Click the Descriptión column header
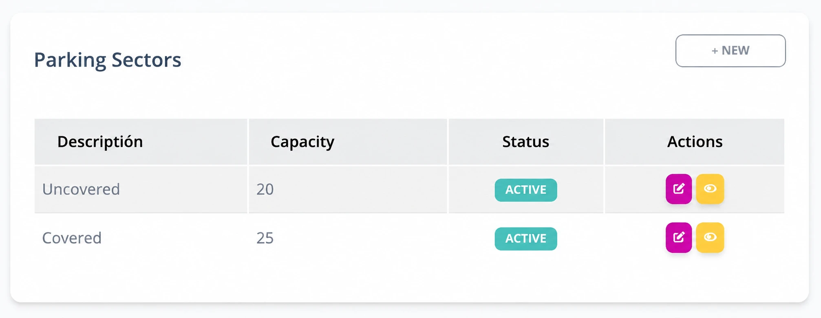The image size is (821, 318). click(x=100, y=142)
